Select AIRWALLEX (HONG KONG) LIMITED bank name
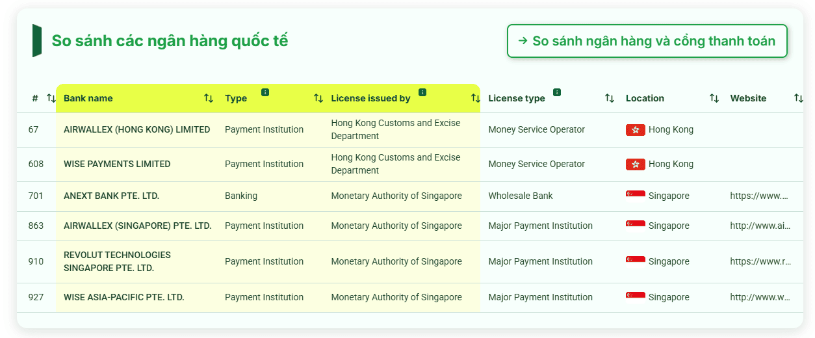 click(137, 129)
